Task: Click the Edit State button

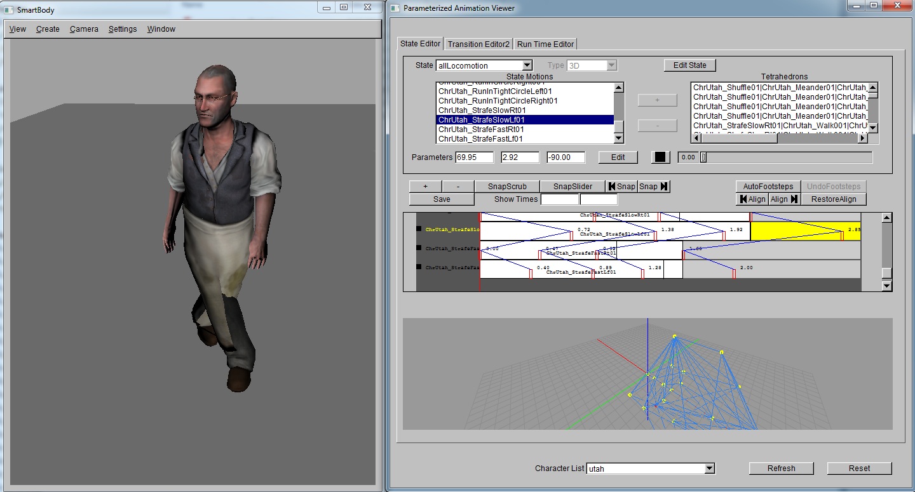Action: point(690,65)
